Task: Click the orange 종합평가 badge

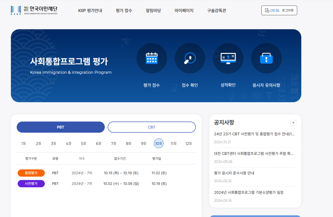Action: [x=31, y=173]
